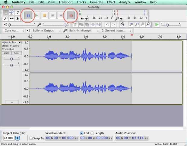
Task: Click the Sync-Lock clock icon
Action: coord(122,24)
